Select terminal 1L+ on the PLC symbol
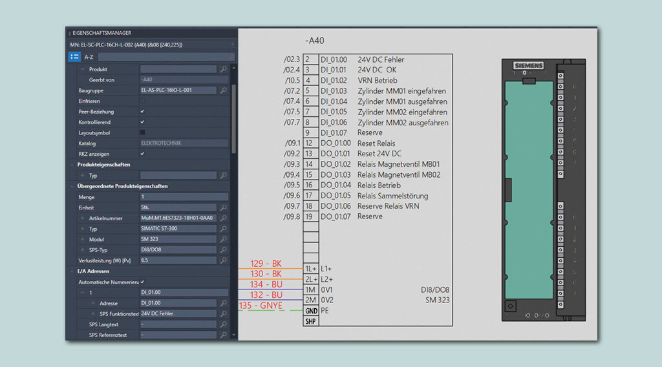 (x=311, y=269)
